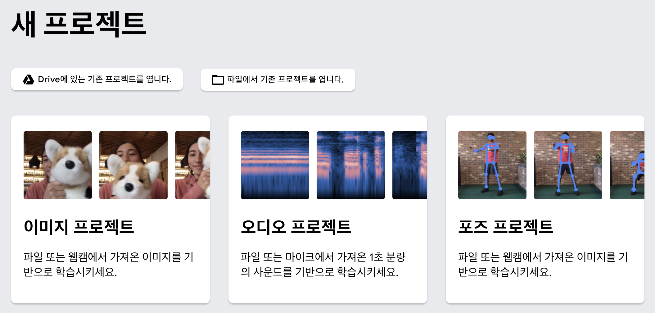Viewport: 655px width, 313px height.
Task: Click the pose project description text
Action: point(543,264)
